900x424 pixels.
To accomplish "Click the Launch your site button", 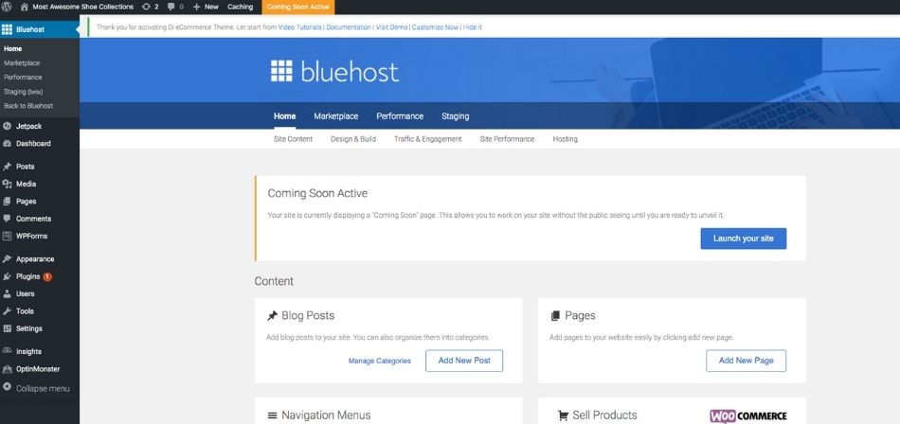I will (x=744, y=238).
